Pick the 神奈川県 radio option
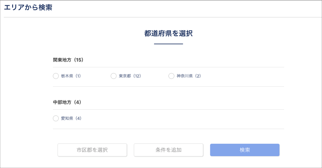The width and height of the screenshot is (322, 168). pos(171,76)
